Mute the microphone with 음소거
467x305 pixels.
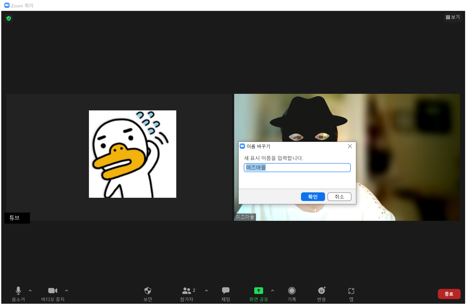pos(18,294)
